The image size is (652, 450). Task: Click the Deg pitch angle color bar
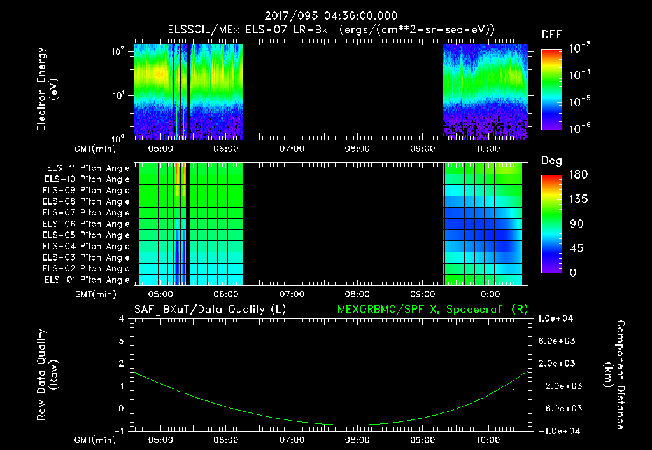click(x=551, y=224)
